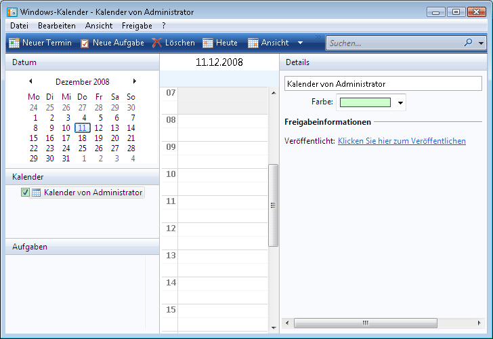
Task: Click the Neue Aufgabe task icon
Action: (x=85, y=43)
